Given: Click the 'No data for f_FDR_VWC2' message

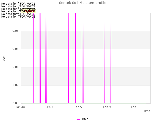Looking at the screenshot, I should coord(18,6).
